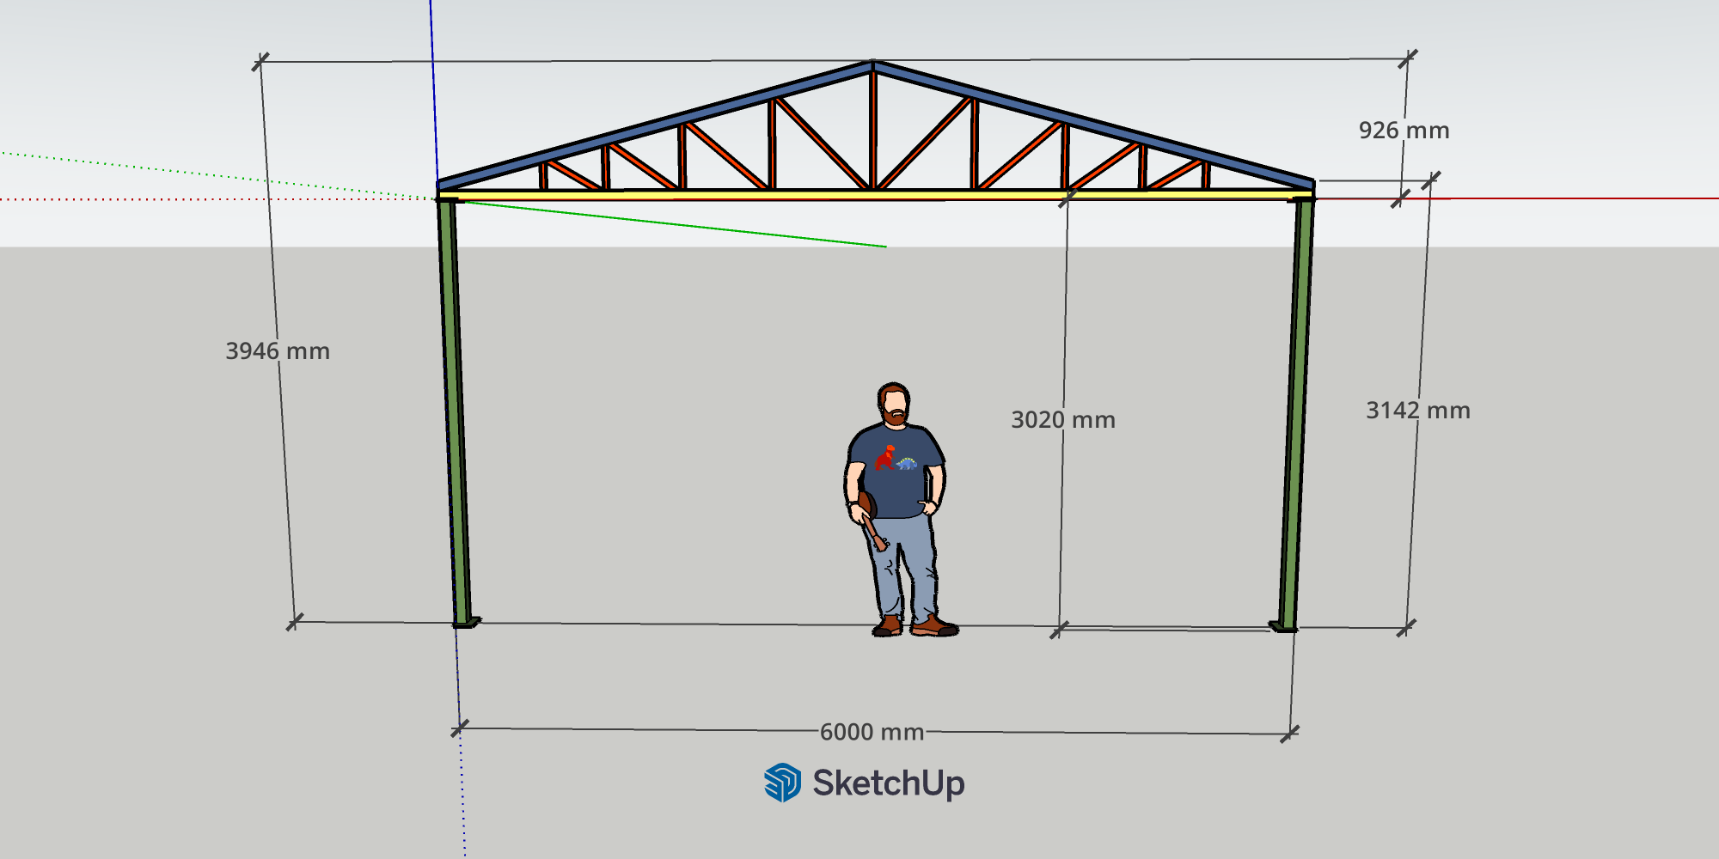Select the solid blue vertical axis line
1719x859 pixels.
(x=433, y=86)
